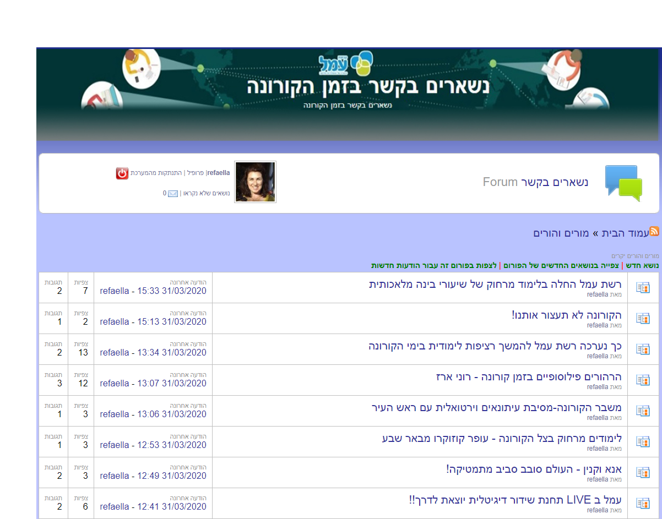Viewport: 662px width, 519px height.
Task: Click topic icon beside 'אנא וקנין' thread
Action: [x=643, y=472]
